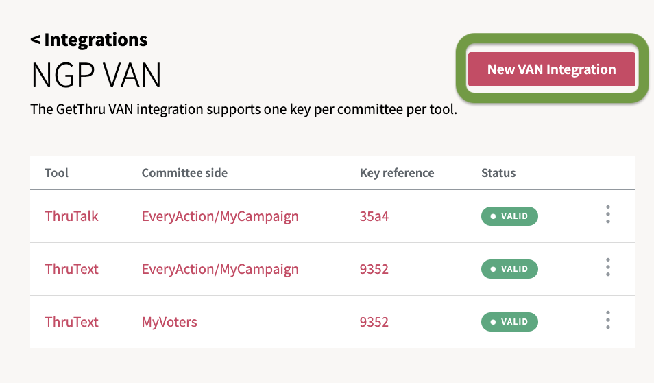The width and height of the screenshot is (654, 383).
Task: Click EveryAction/MyCampaign in the ThruText row
Action: point(220,269)
